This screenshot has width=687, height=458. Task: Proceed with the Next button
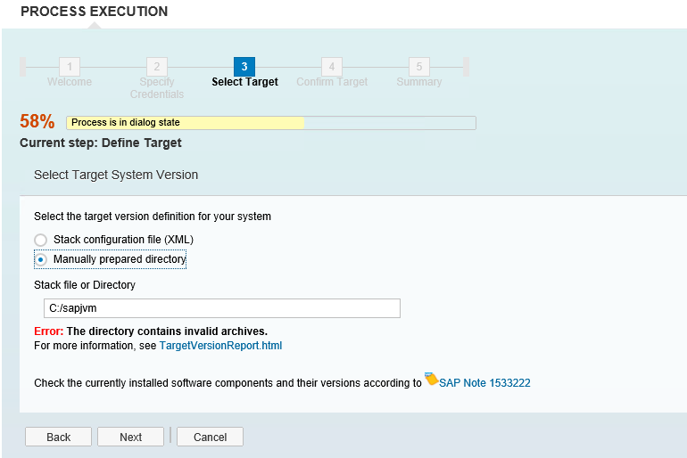pos(130,437)
